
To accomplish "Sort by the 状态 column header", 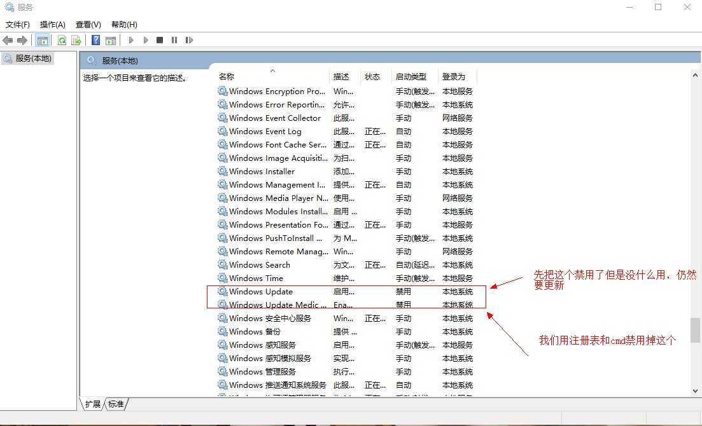I will 372,77.
